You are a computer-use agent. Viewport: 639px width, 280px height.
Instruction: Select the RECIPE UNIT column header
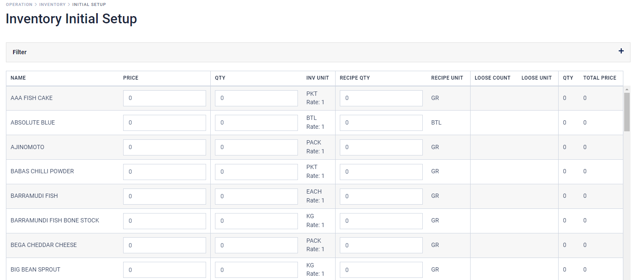tap(447, 78)
